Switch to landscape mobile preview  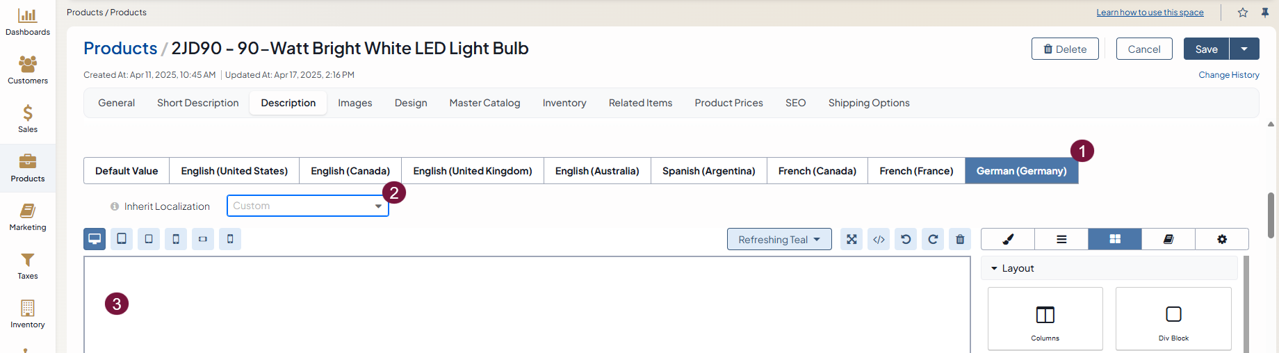point(203,239)
